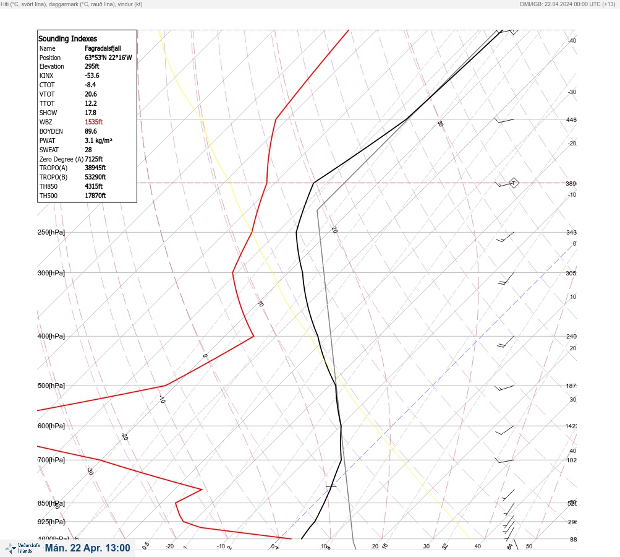The image size is (620, 557).
Task: Select the VTOT value 20.6
Action: (x=90, y=94)
